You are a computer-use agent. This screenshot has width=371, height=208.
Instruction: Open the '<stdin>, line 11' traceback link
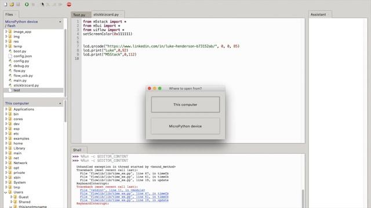pos(112,190)
